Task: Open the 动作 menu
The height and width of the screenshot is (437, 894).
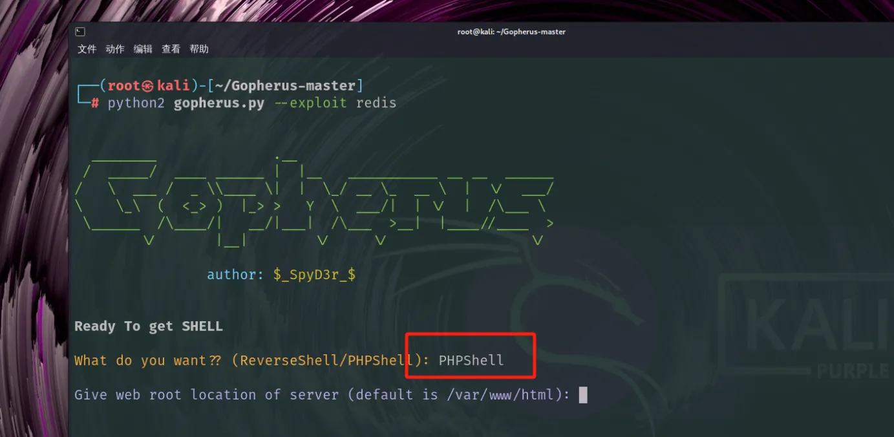Action: 114,49
